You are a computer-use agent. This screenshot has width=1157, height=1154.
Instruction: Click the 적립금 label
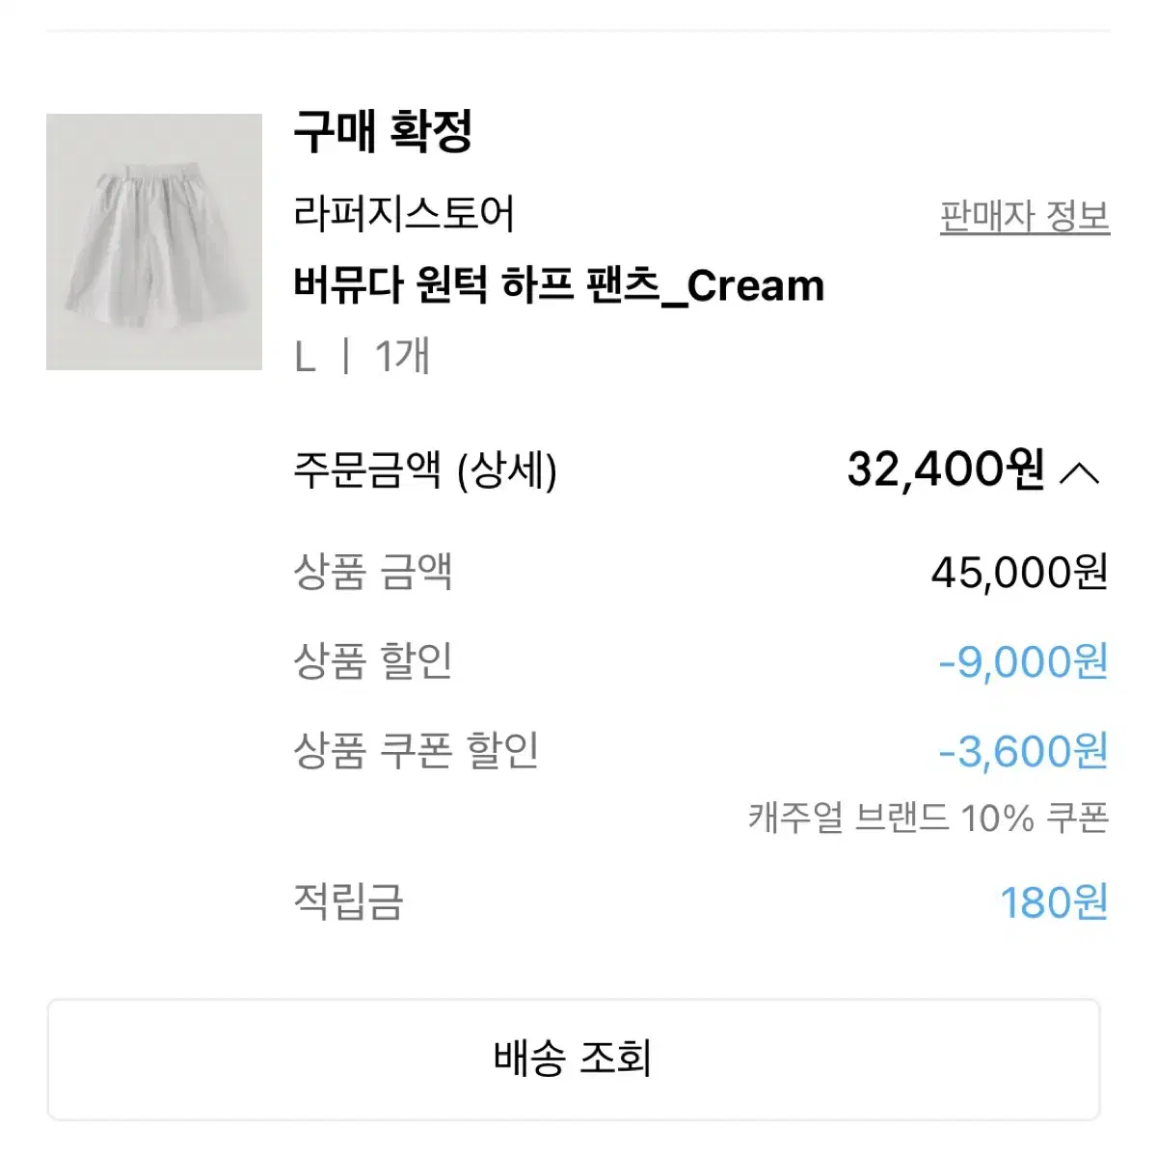[348, 902]
